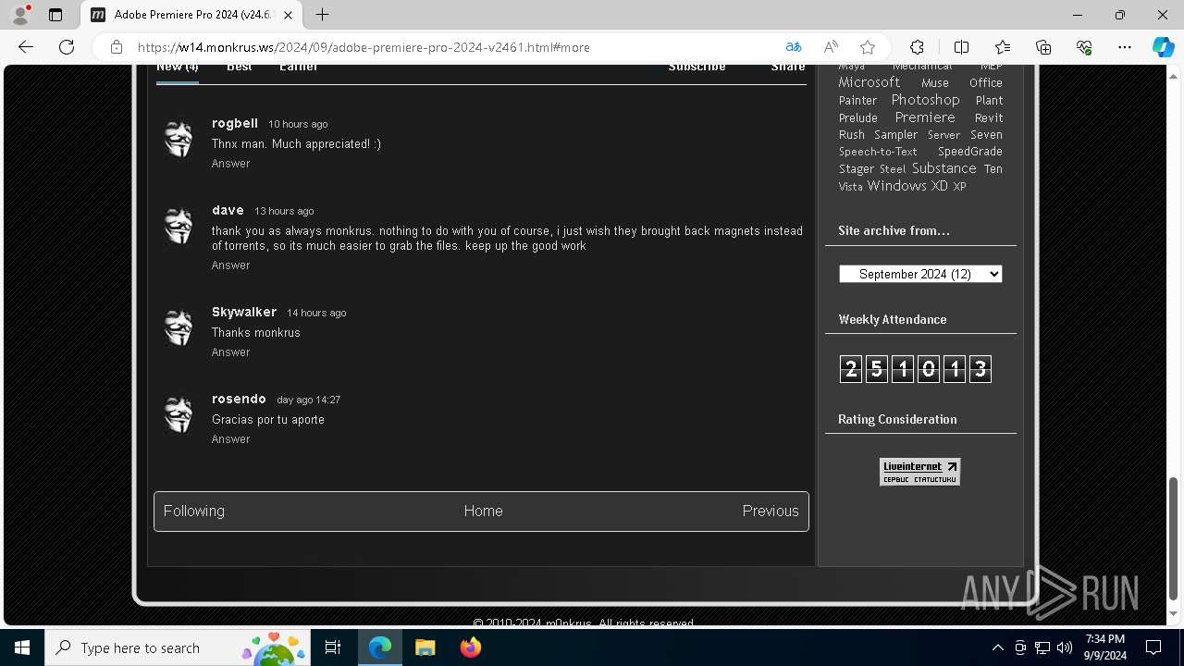
Task: Open the Photoshop tag
Action: [x=925, y=100]
